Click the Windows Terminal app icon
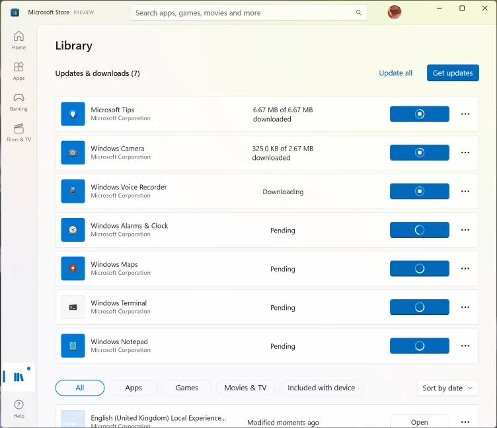 coord(73,307)
